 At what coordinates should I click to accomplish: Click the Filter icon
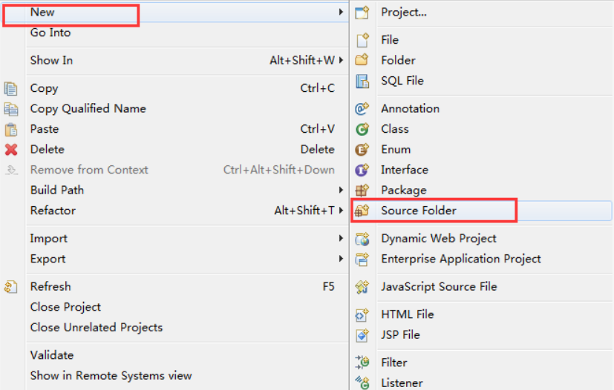pos(362,363)
